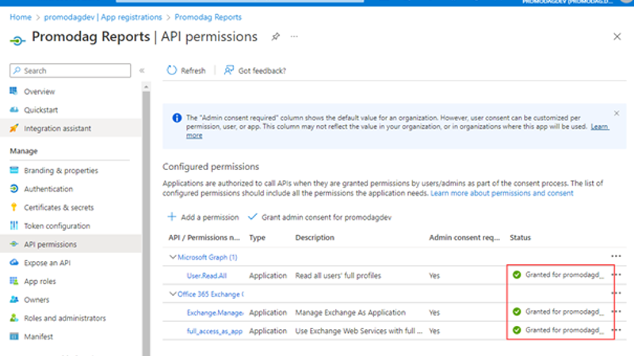
Task: Collapse the left sidebar with double chevron
Action: coord(142,70)
